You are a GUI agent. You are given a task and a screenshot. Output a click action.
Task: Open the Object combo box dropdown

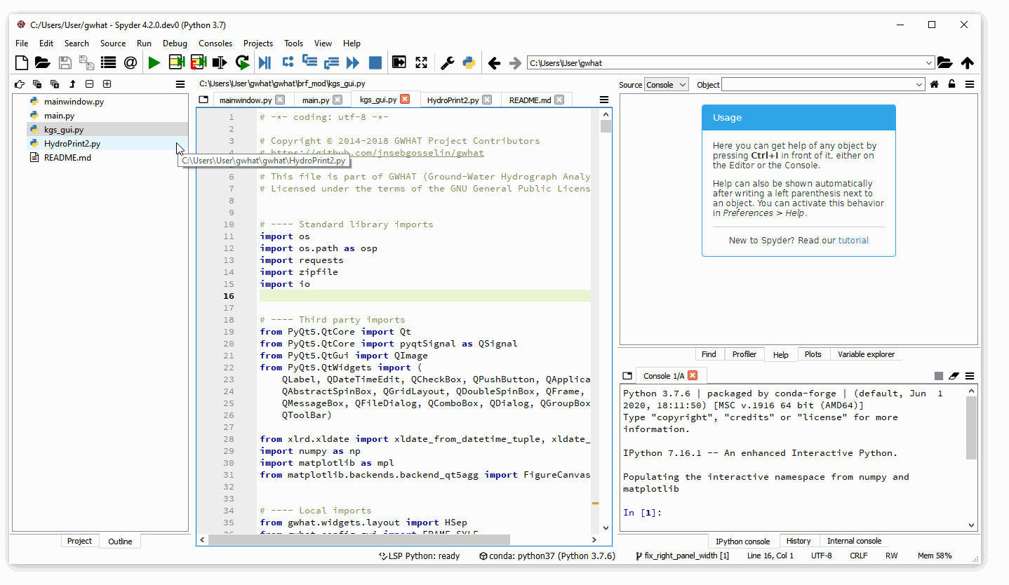919,85
